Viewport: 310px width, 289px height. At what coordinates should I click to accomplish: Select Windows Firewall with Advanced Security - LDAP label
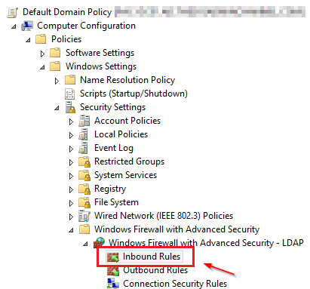pyautogui.click(x=206, y=243)
